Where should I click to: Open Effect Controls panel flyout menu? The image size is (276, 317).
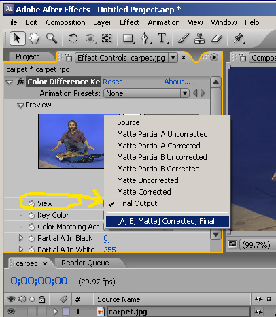pos(214,57)
